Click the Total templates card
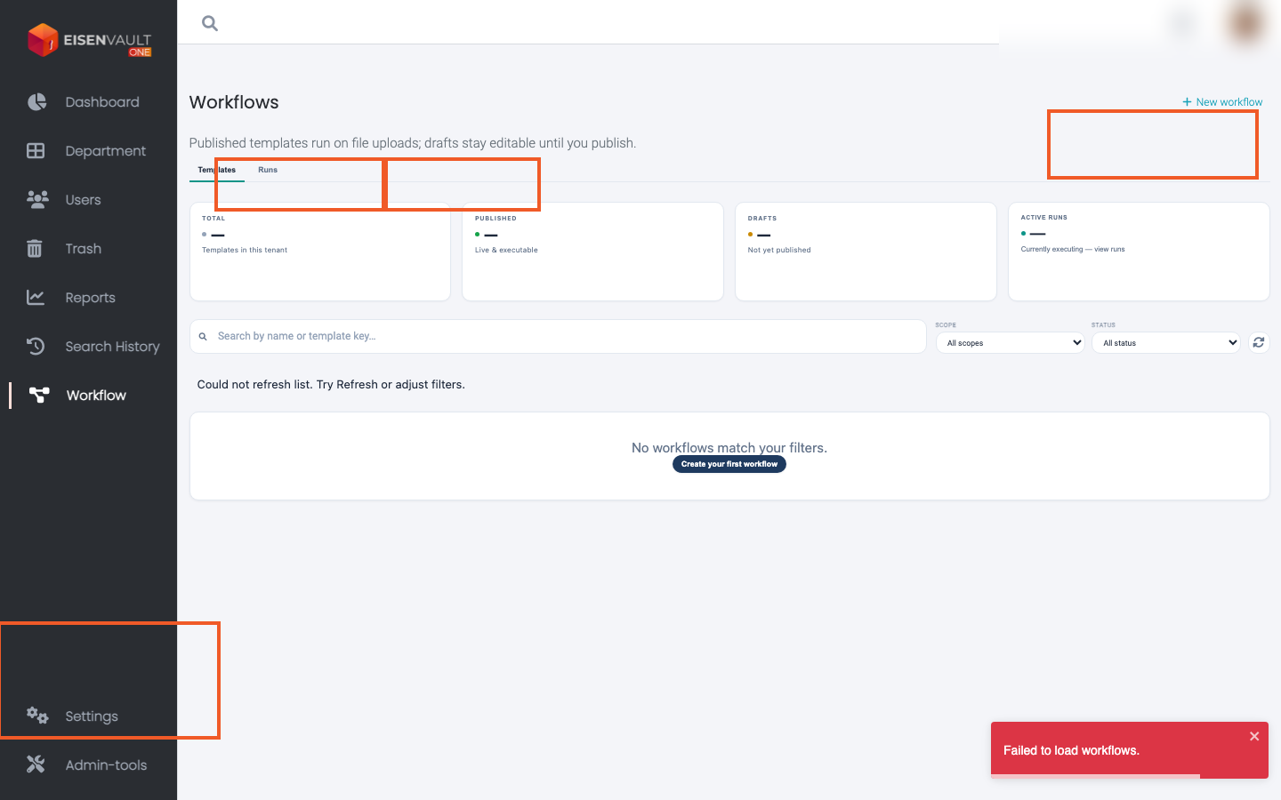Image resolution: width=1281 pixels, height=800 pixels. 320,252
